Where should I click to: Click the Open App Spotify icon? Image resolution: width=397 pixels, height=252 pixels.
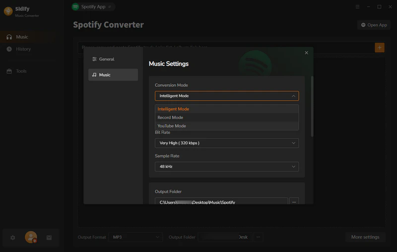pyautogui.click(x=363, y=25)
